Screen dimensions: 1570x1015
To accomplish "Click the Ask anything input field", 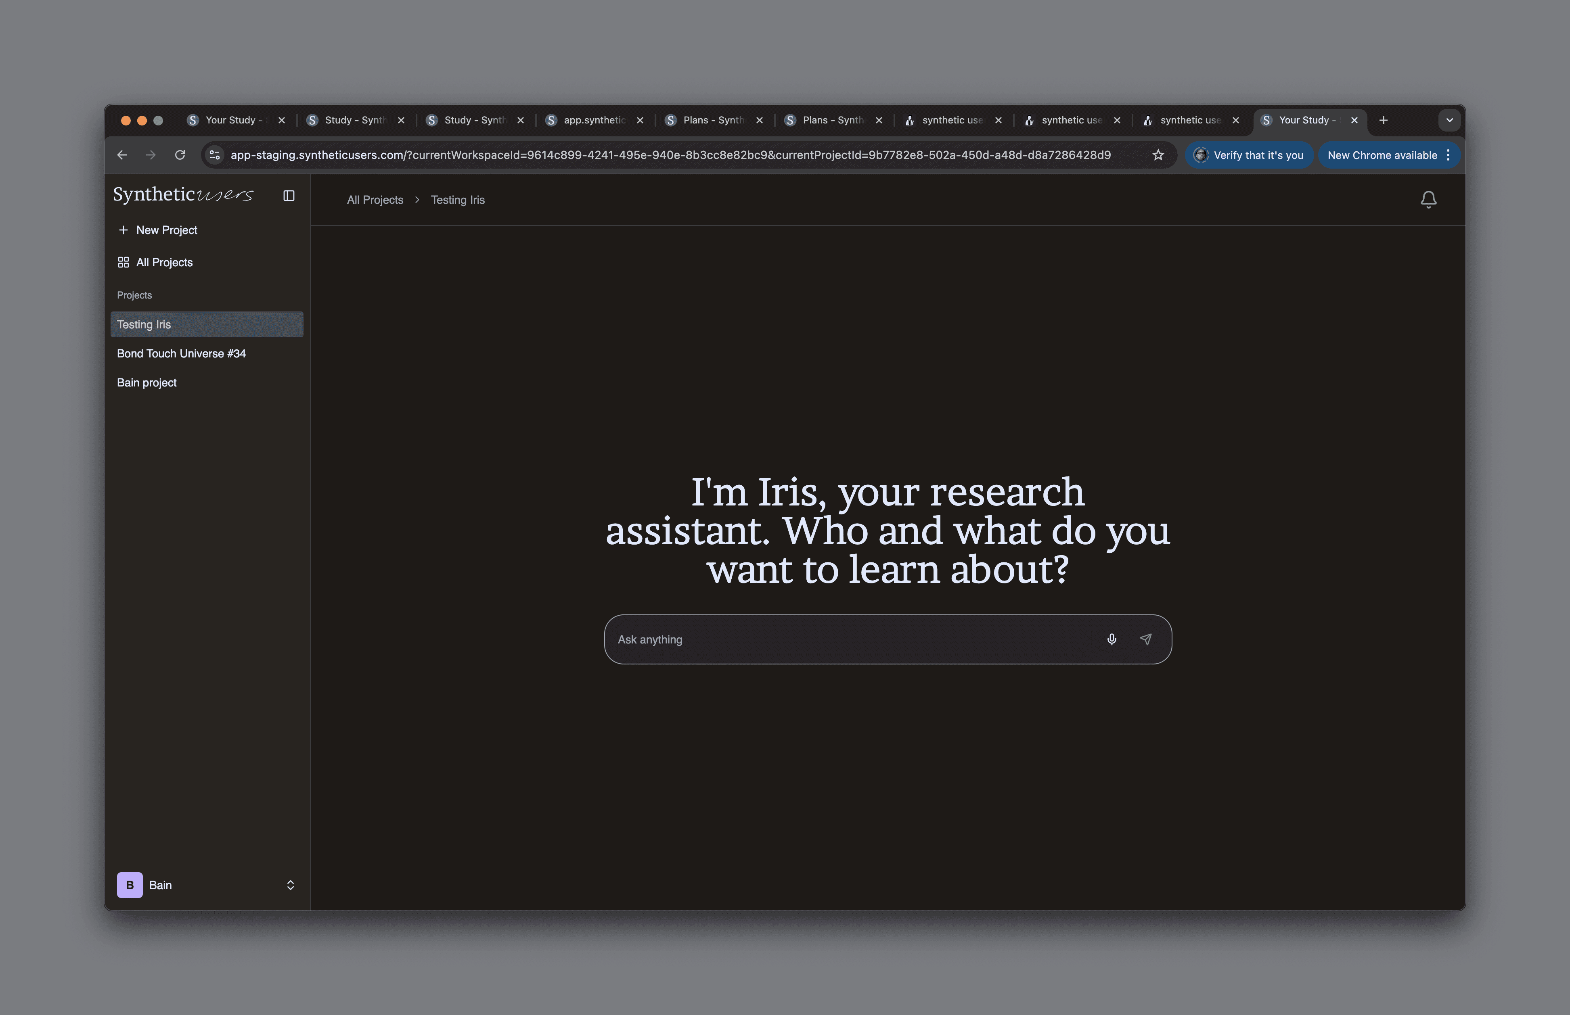I will coord(851,639).
